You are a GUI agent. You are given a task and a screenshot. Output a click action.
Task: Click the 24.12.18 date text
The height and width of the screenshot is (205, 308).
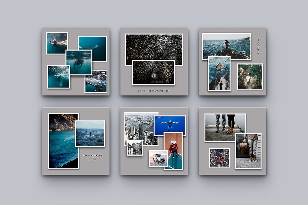pos(92,160)
